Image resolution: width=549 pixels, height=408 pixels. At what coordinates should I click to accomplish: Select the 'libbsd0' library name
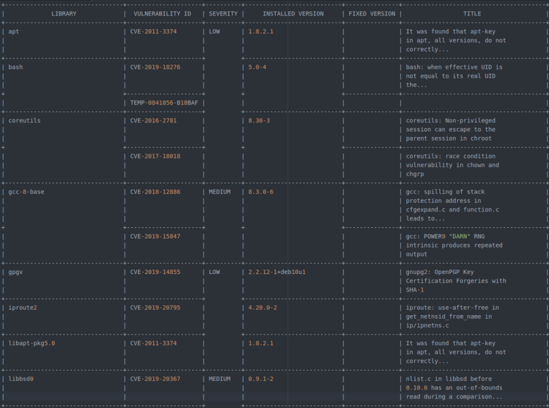(x=21, y=379)
